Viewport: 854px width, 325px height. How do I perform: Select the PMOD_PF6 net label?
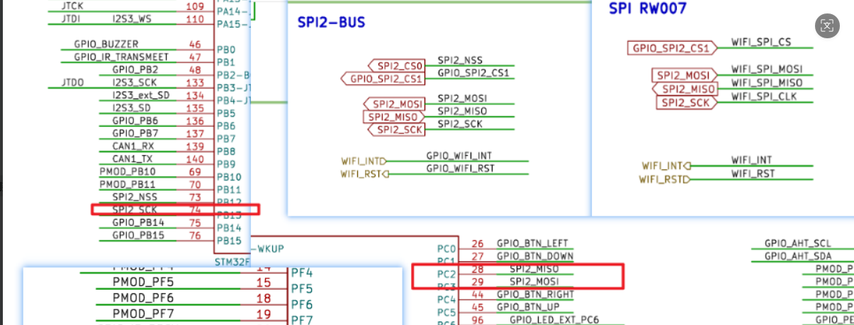click(143, 297)
